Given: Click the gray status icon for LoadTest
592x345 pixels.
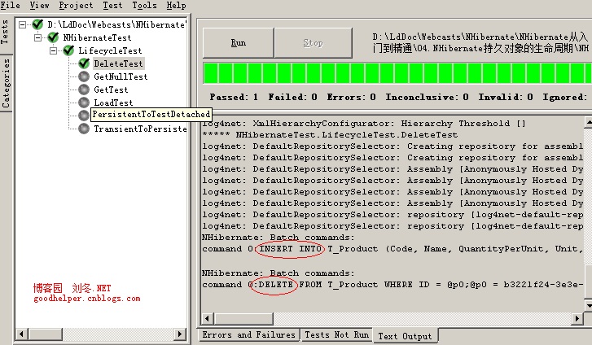Looking at the screenshot, I should (x=84, y=103).
